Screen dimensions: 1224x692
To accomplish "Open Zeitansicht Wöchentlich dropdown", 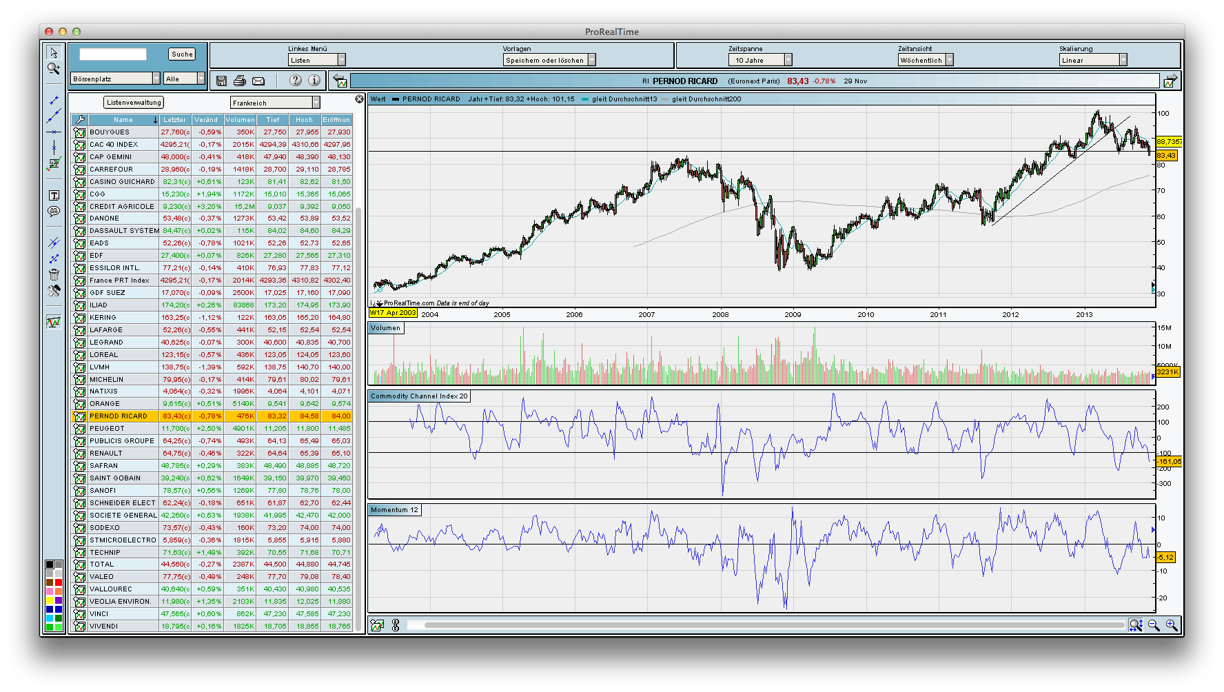I will [x=926, y=60].
